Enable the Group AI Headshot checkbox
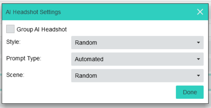211x108 pixels. tap(10, 29)
